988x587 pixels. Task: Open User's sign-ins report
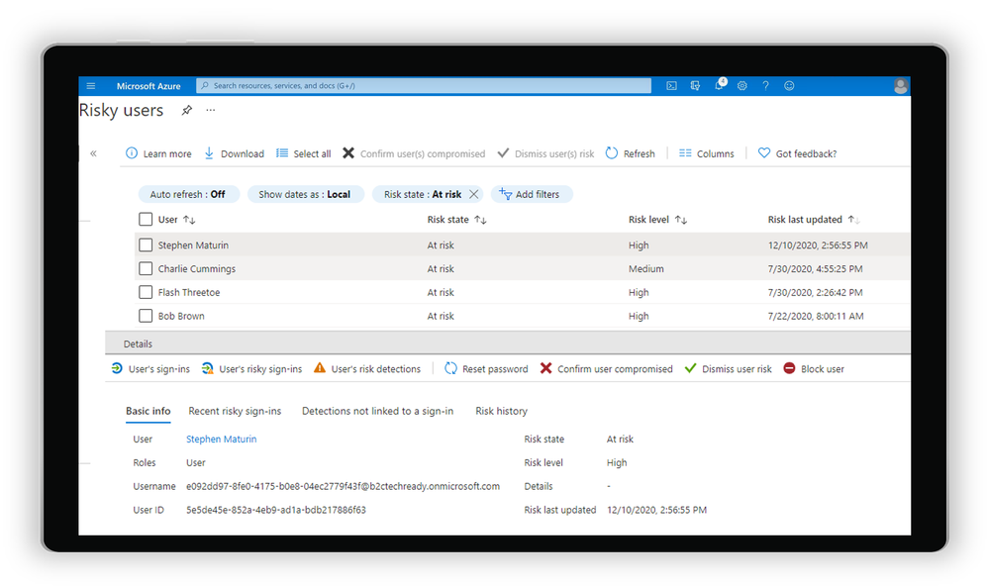coord(150,369)
